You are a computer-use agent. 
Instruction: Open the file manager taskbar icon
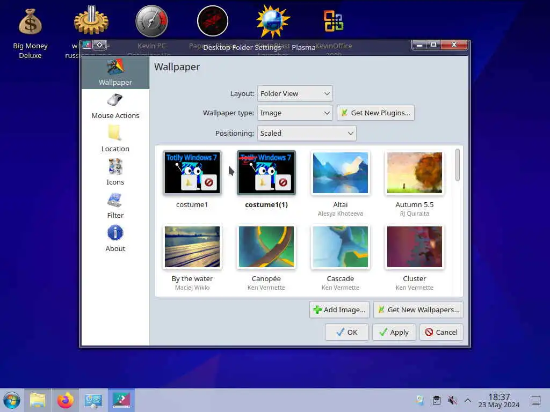pyautogui.click(x=38, y=400)
